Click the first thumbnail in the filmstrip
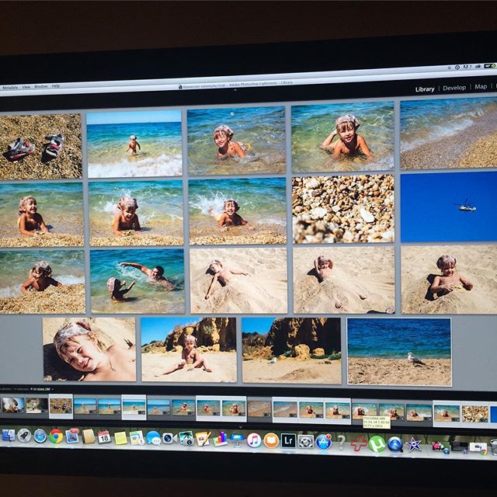 coord(12,405)
